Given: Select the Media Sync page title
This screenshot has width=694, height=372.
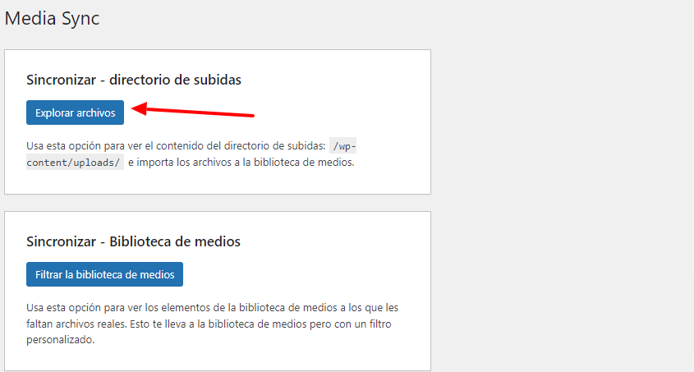Looking at the screenshot, I should [x=52, y=19].
